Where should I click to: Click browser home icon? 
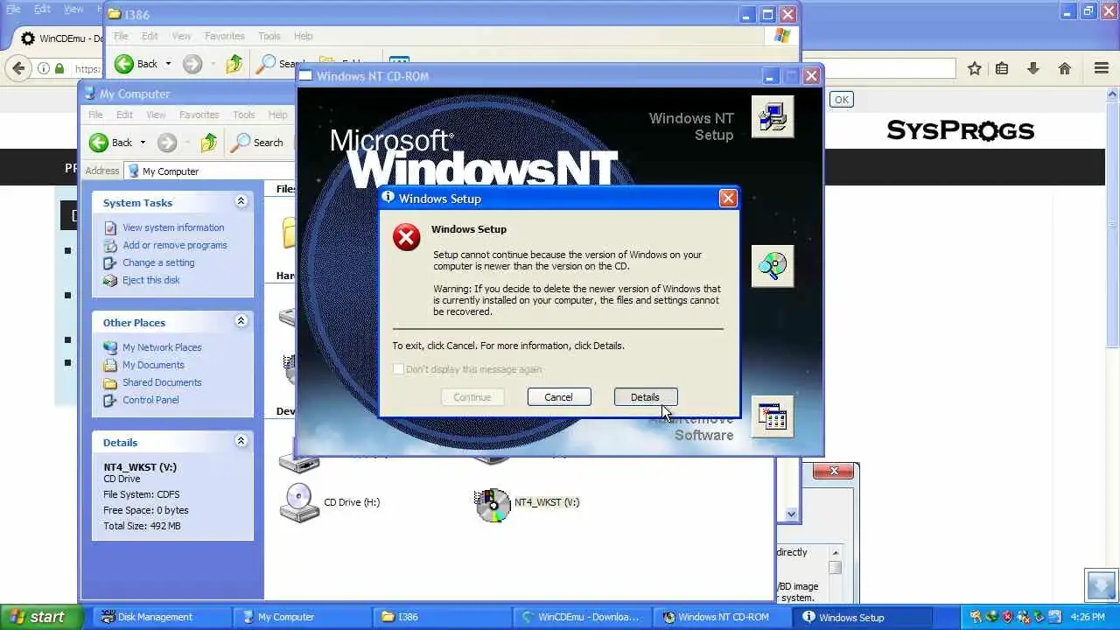pyautogui.click(x=1065, y=68)
